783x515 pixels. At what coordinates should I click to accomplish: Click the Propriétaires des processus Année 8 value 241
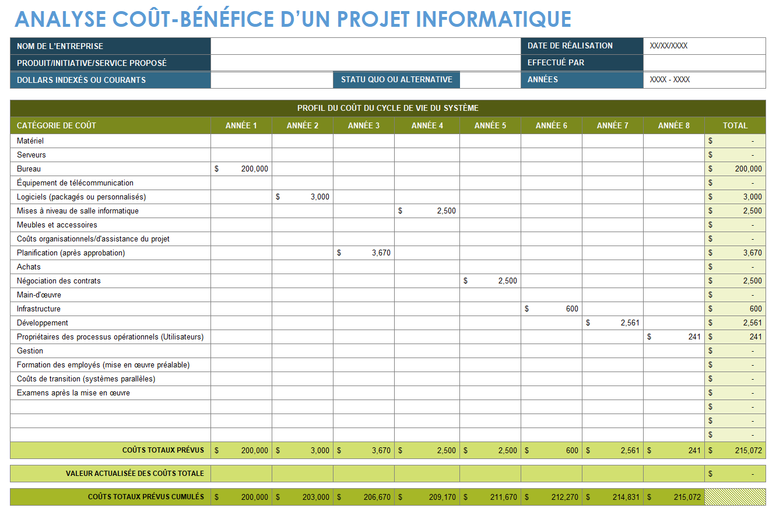click(x=674, y=337)
